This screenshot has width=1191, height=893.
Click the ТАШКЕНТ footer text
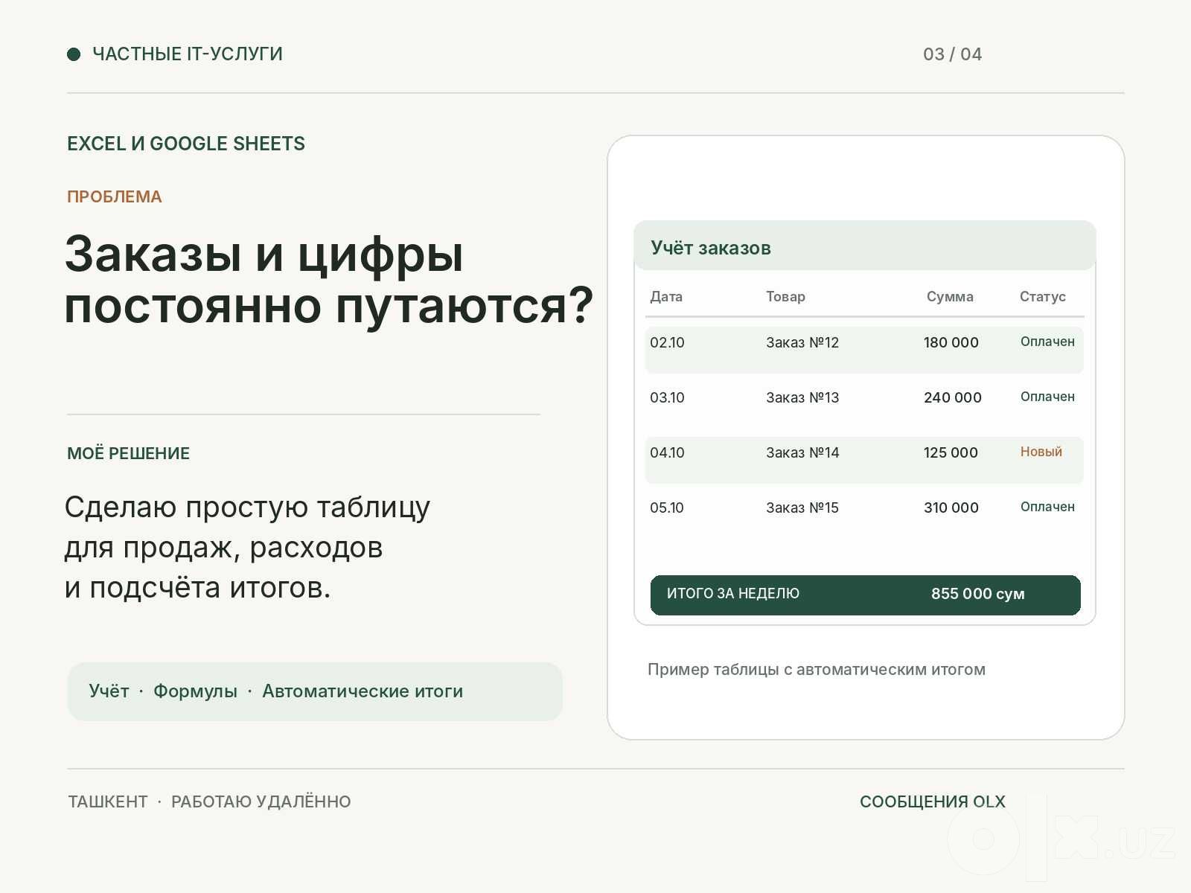click(108, 801)
